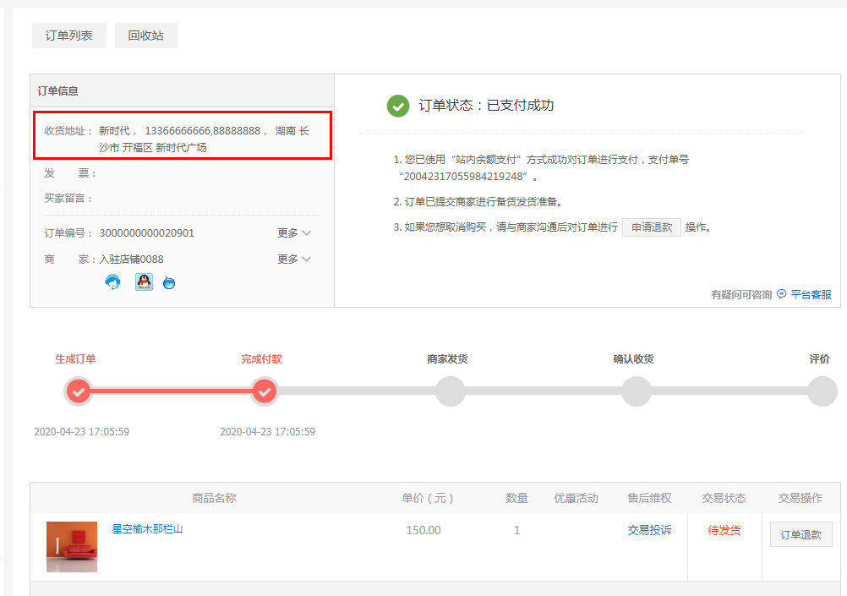Open the 交易投诉 link

649,530
